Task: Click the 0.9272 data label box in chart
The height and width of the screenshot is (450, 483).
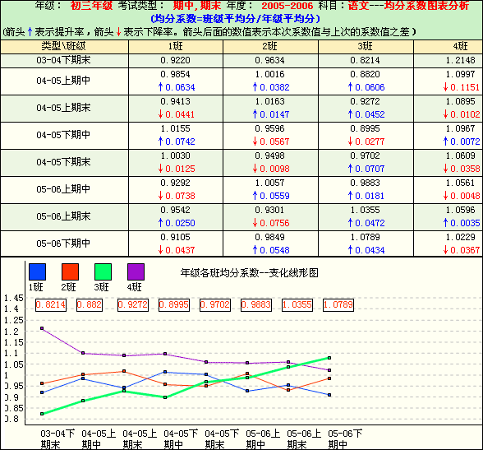Action: point(133,305)
